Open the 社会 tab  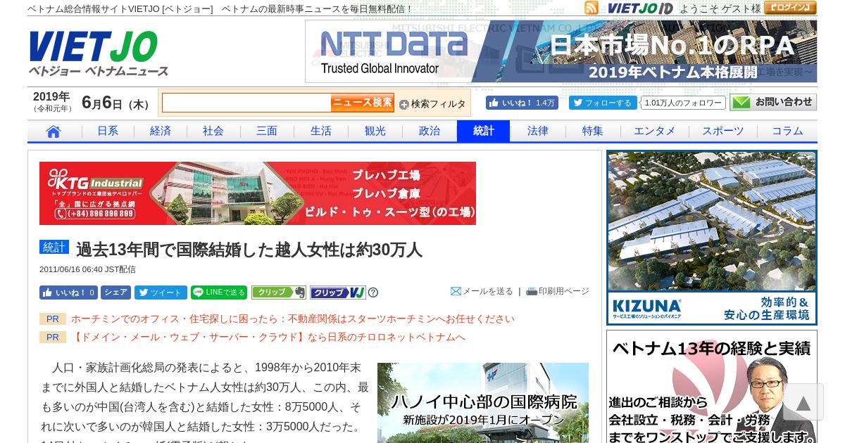(213, 131)
